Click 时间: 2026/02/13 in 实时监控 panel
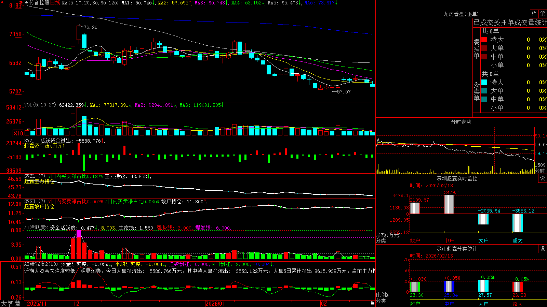Screen dimensions: 547x307 [431, 186]
